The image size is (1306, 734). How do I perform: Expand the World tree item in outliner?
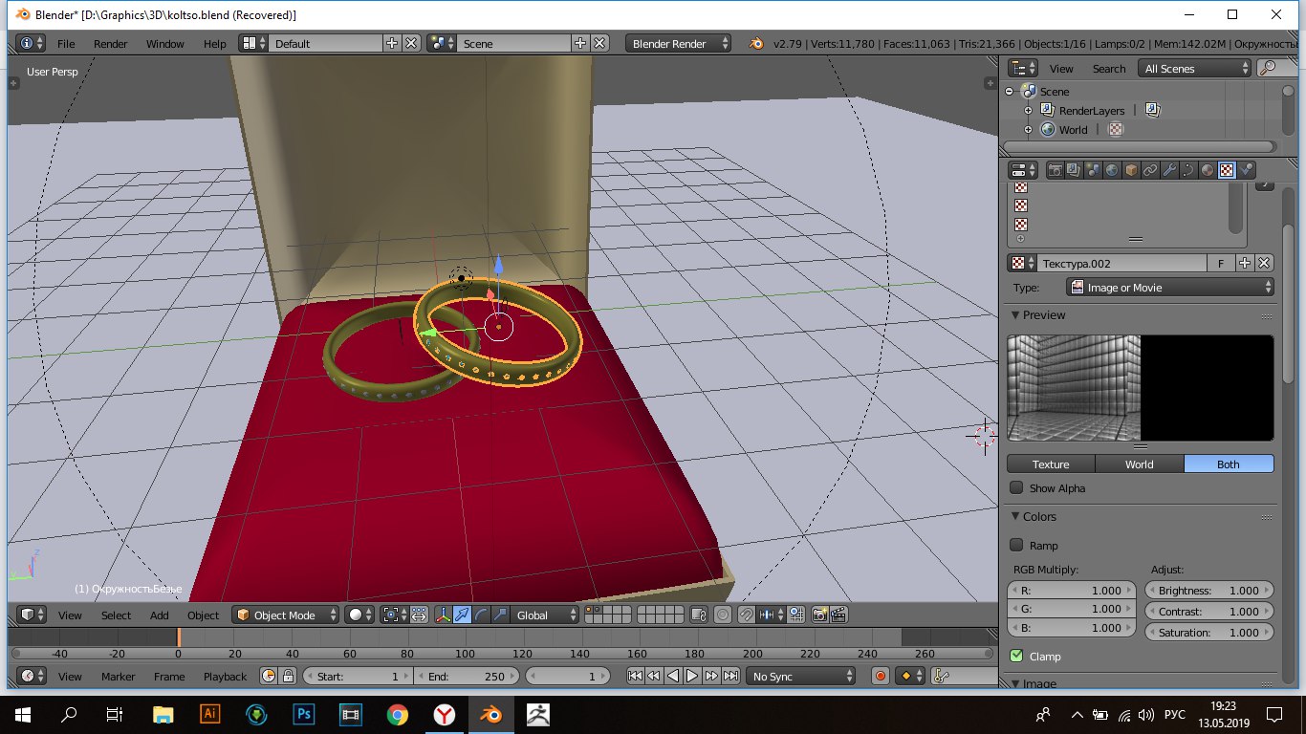point(1028,129)
